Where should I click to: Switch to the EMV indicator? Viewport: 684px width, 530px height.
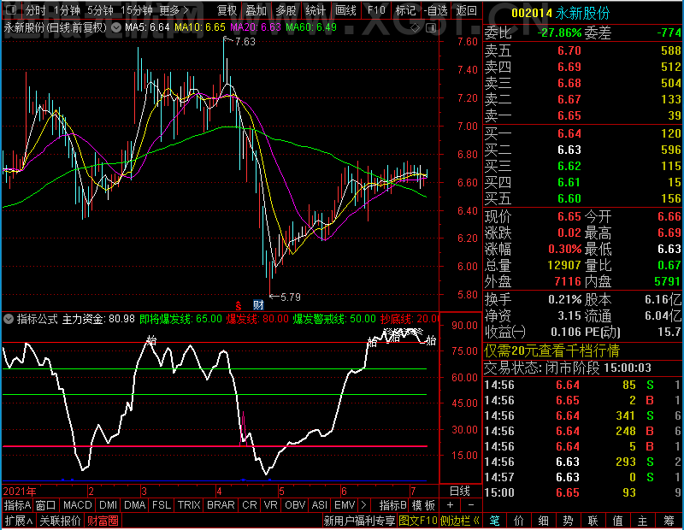pyautogui.click(x=345, y=505)
